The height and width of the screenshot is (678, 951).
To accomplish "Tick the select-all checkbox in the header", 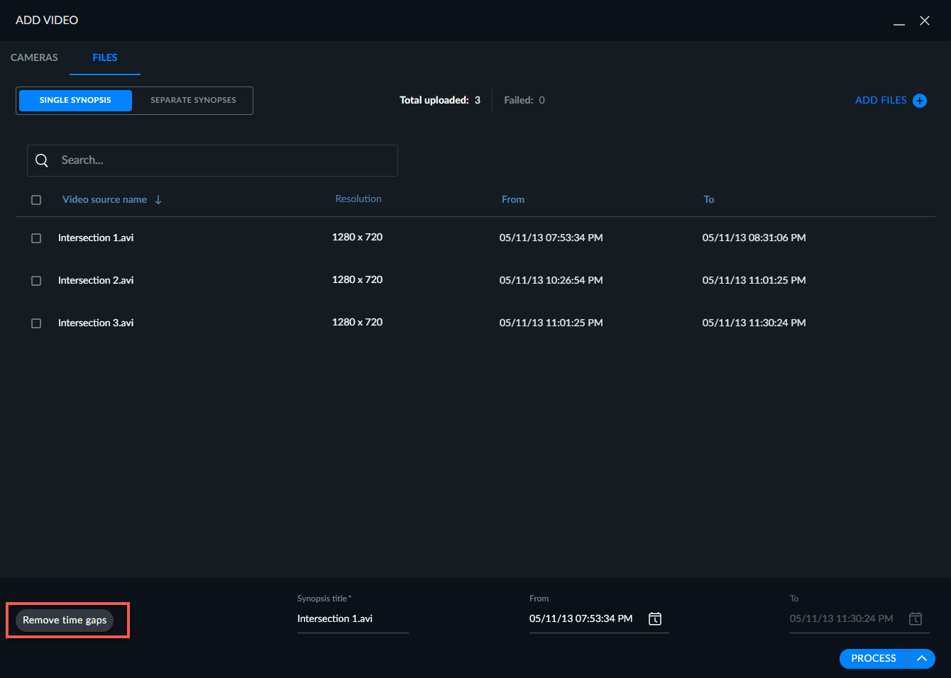I will click(36, 200).
